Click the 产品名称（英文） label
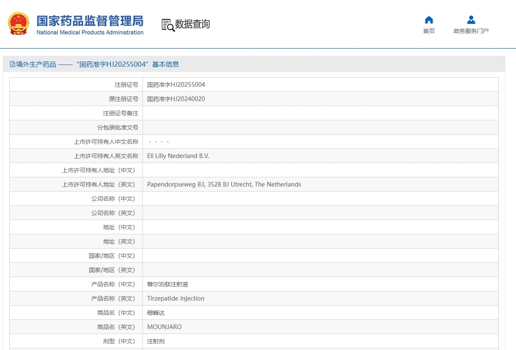Viewport: 516px width, 350px height. pyautogui.click(x=113, y=298)
